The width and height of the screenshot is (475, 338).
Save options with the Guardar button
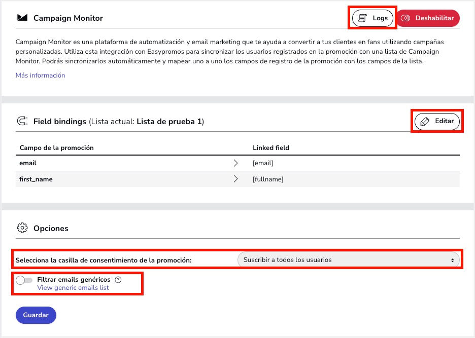pos(36,315)
